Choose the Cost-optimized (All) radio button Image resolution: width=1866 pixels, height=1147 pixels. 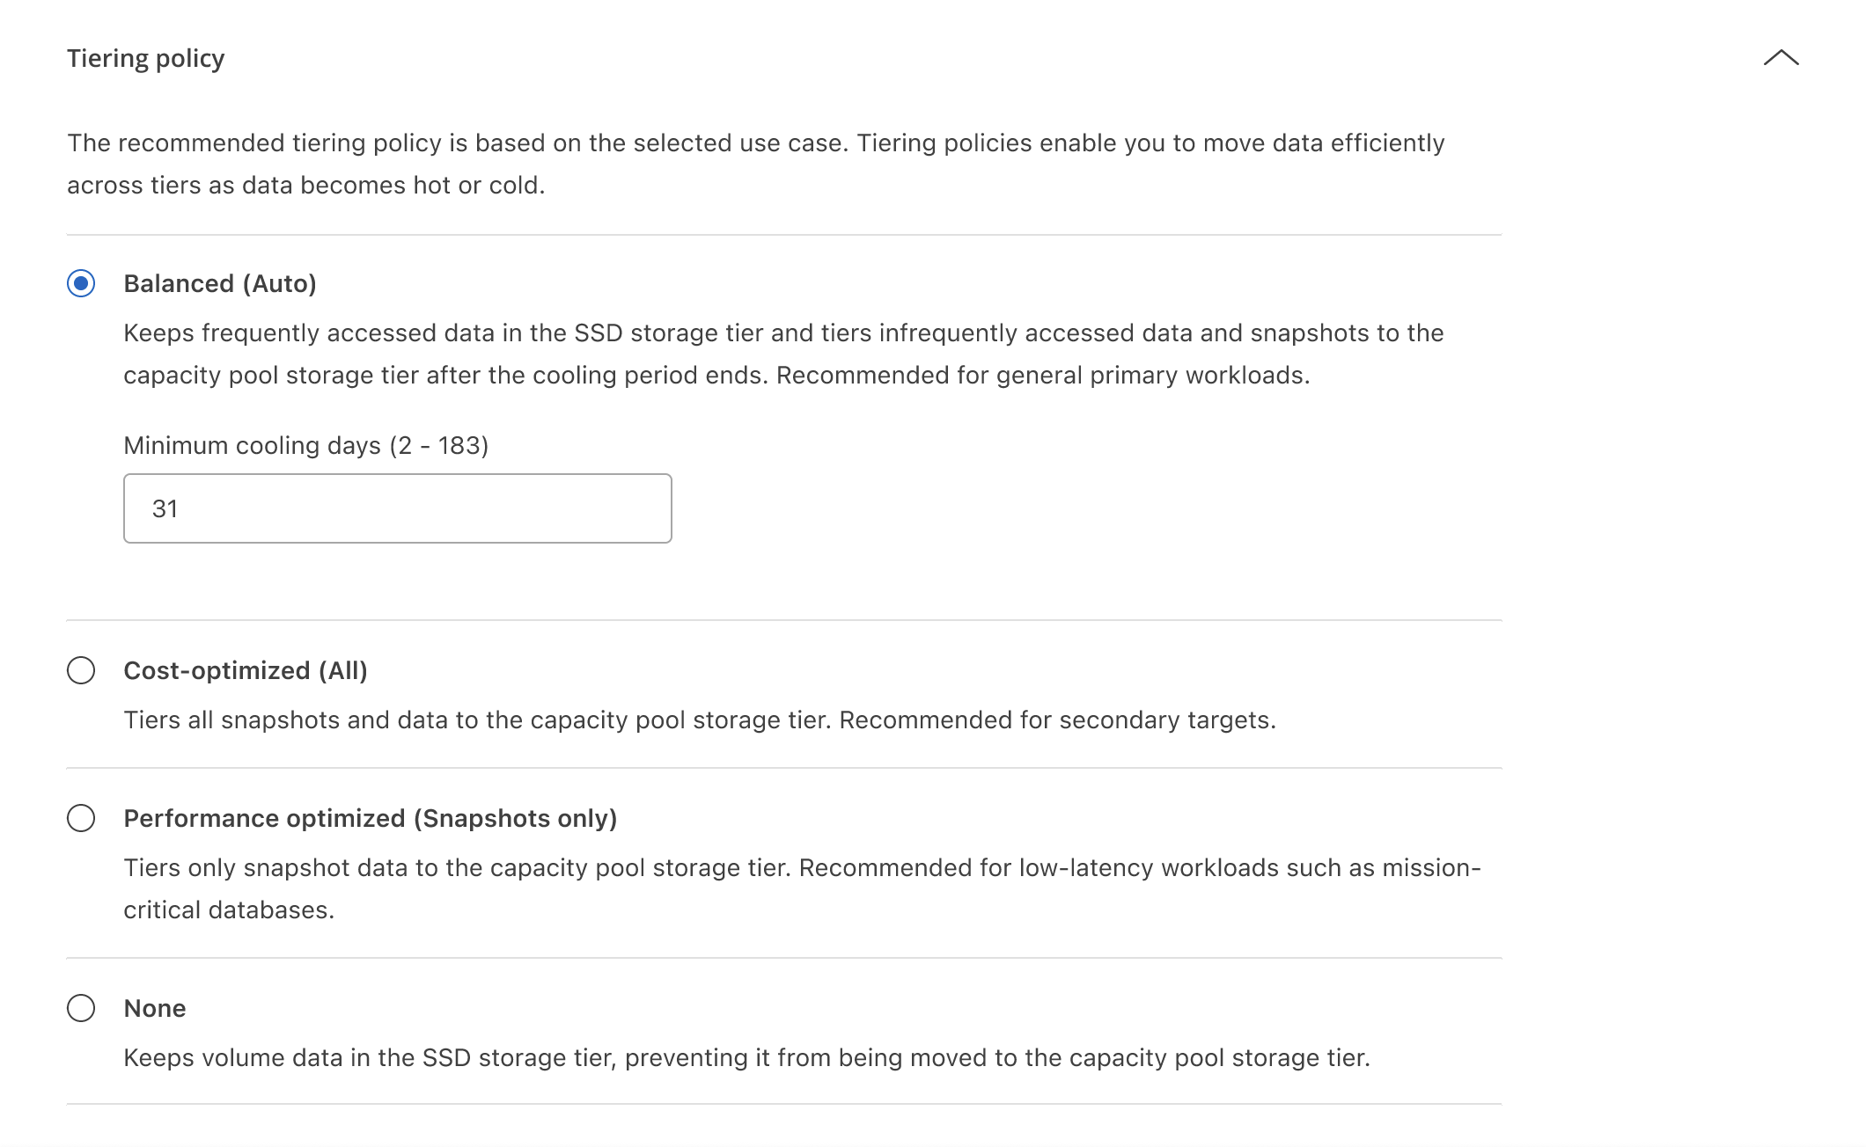pos(81,670)
